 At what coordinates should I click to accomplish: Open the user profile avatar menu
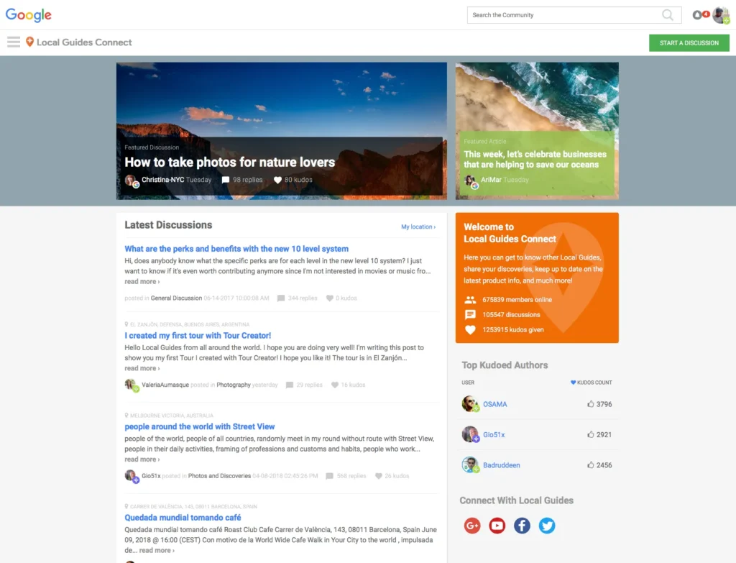click(x=719, y=15)
